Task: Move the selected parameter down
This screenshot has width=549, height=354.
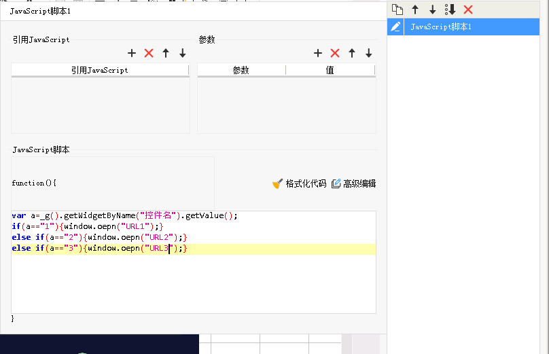Action: [x=369, y=53]
